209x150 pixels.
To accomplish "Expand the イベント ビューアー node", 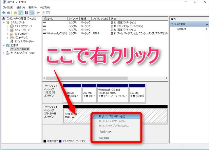I will (8, 30).
